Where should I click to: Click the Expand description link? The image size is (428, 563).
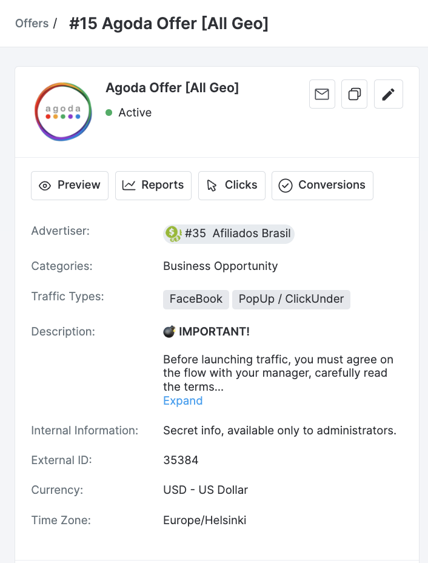(x=182, y=400)
